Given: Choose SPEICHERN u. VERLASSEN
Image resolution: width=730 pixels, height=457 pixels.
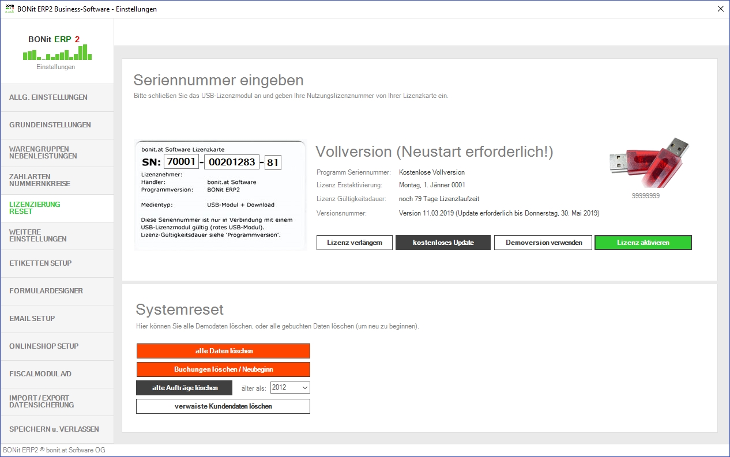Looking at the screenshot, I should pyautogui.click(x=57, y=429).
